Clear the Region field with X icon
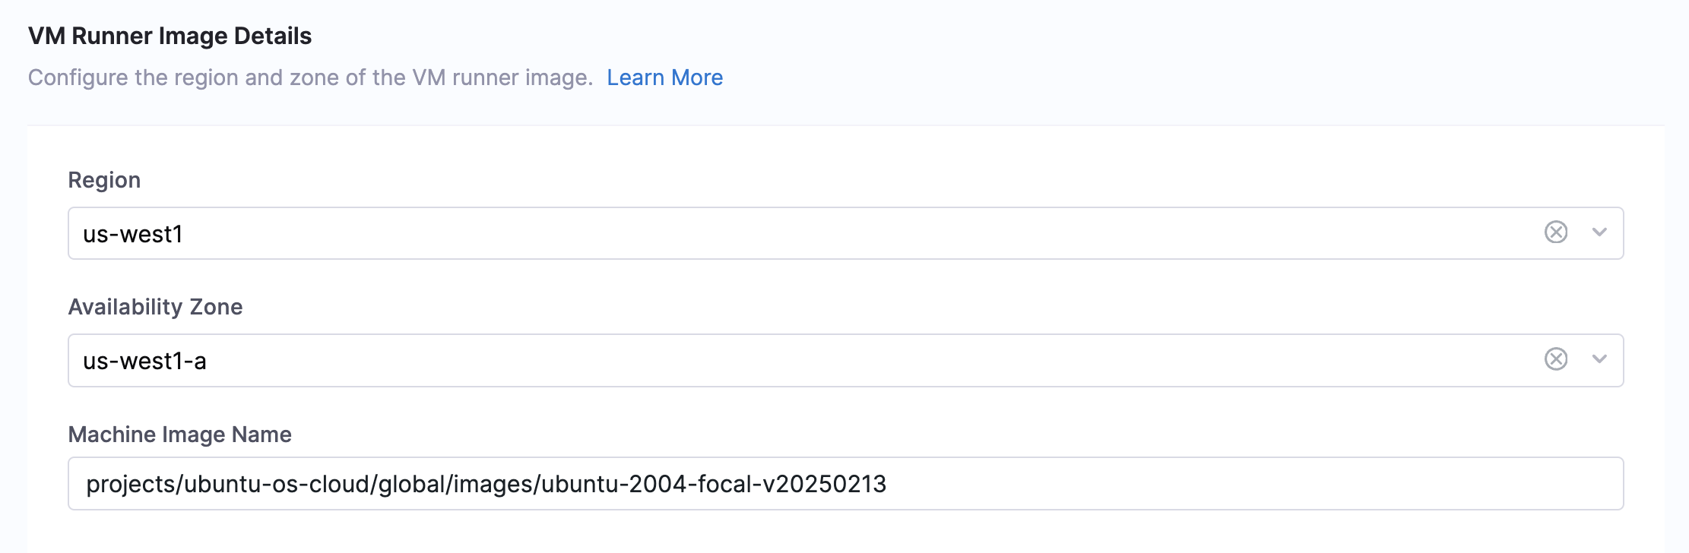The image size is (1689, 553). 1556,232
